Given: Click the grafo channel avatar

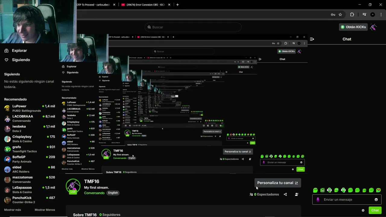Looking at the screenshot, I should (x=8, y=149).
